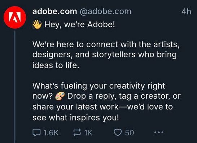197x143 pixels.
Task: Select the "Hey, we're Adobe!" greeting line
Action: 80,25
